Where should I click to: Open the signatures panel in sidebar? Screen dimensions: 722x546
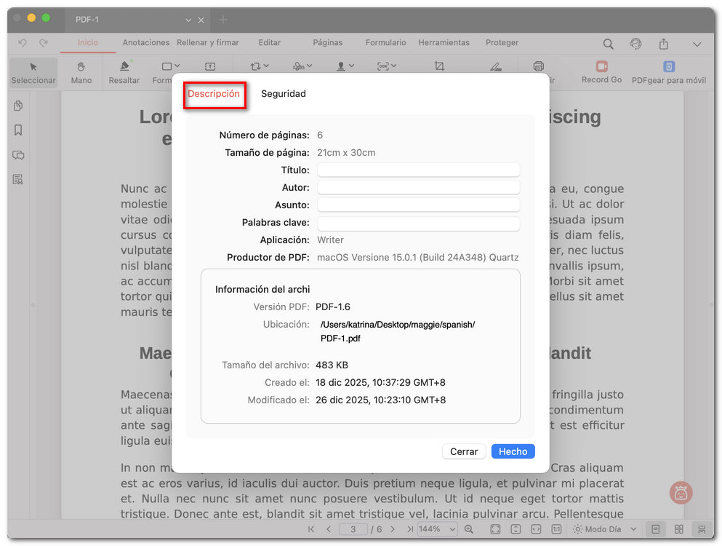pos(17,179)
